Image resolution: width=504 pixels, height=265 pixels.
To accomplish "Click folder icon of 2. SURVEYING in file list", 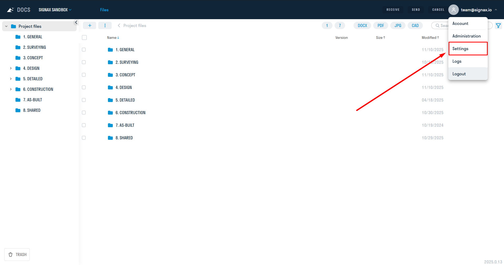I will (x=110, y=62).
